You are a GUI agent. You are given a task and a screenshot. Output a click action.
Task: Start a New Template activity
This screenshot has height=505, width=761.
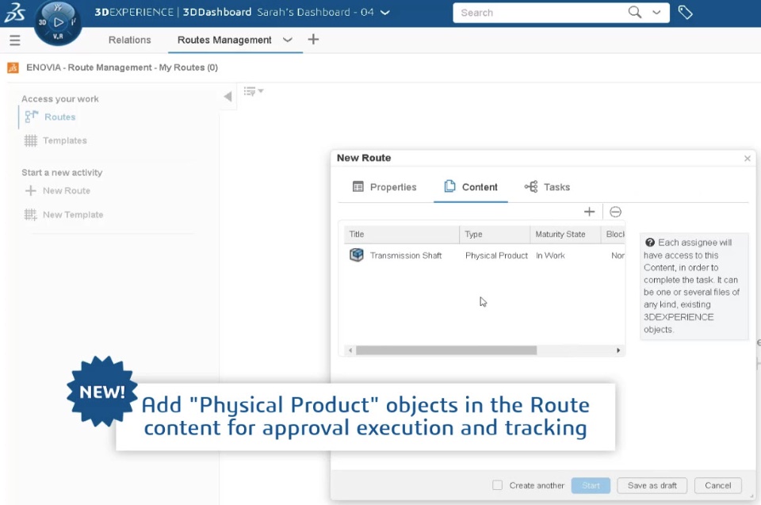coord(73,215)
